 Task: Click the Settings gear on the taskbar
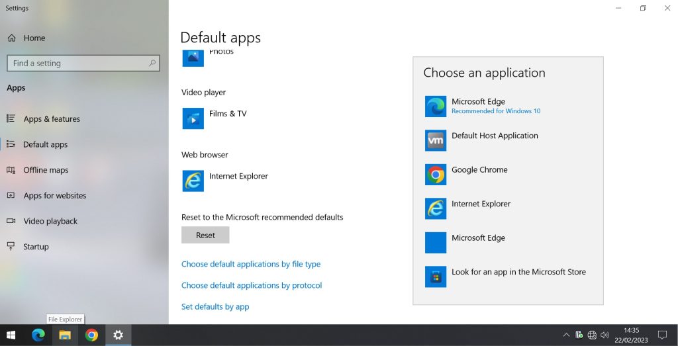118,335
